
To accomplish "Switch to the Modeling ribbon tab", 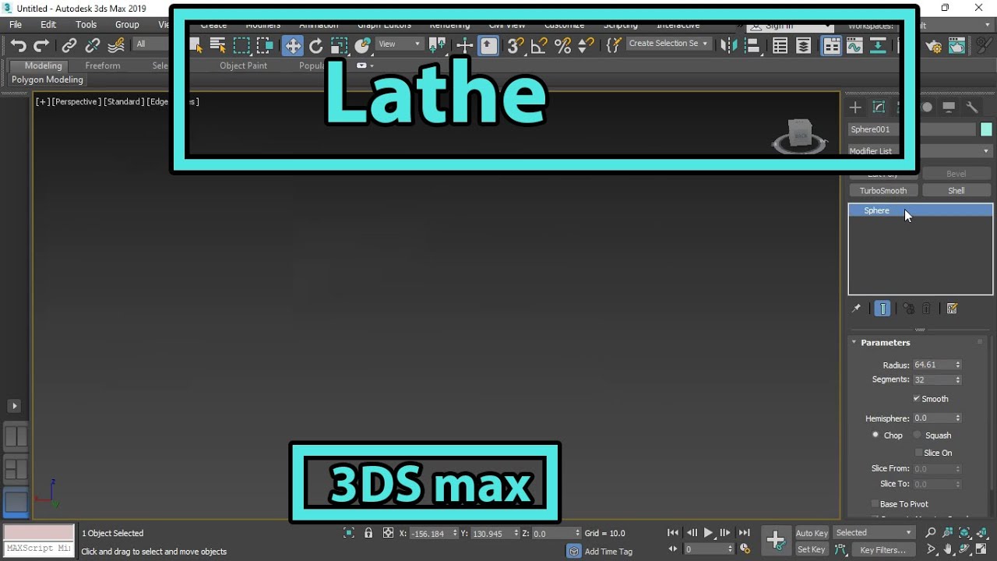I will [43, 65].
